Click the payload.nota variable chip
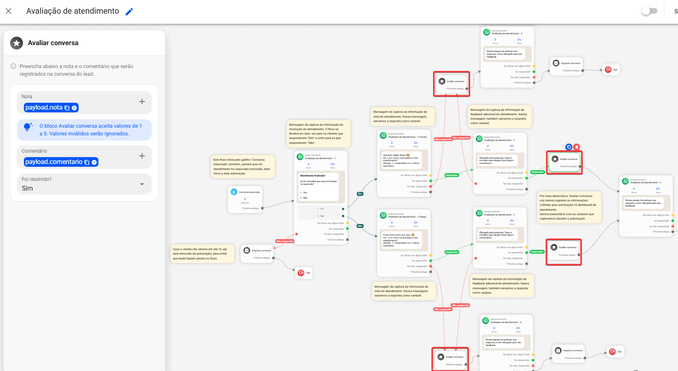 click(51, 108)
